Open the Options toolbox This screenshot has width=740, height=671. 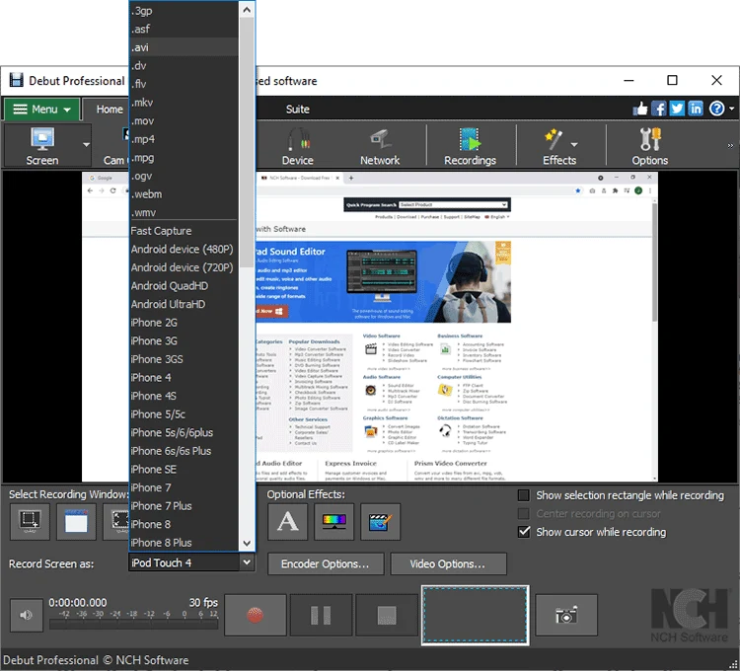(x=650, y=146)
